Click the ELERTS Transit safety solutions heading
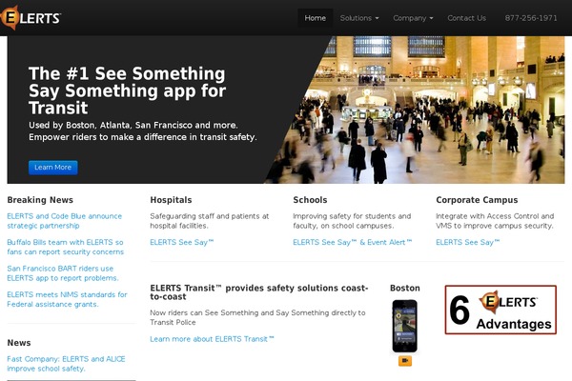Screen dimensions: 572x381 [x=259, y=292]
